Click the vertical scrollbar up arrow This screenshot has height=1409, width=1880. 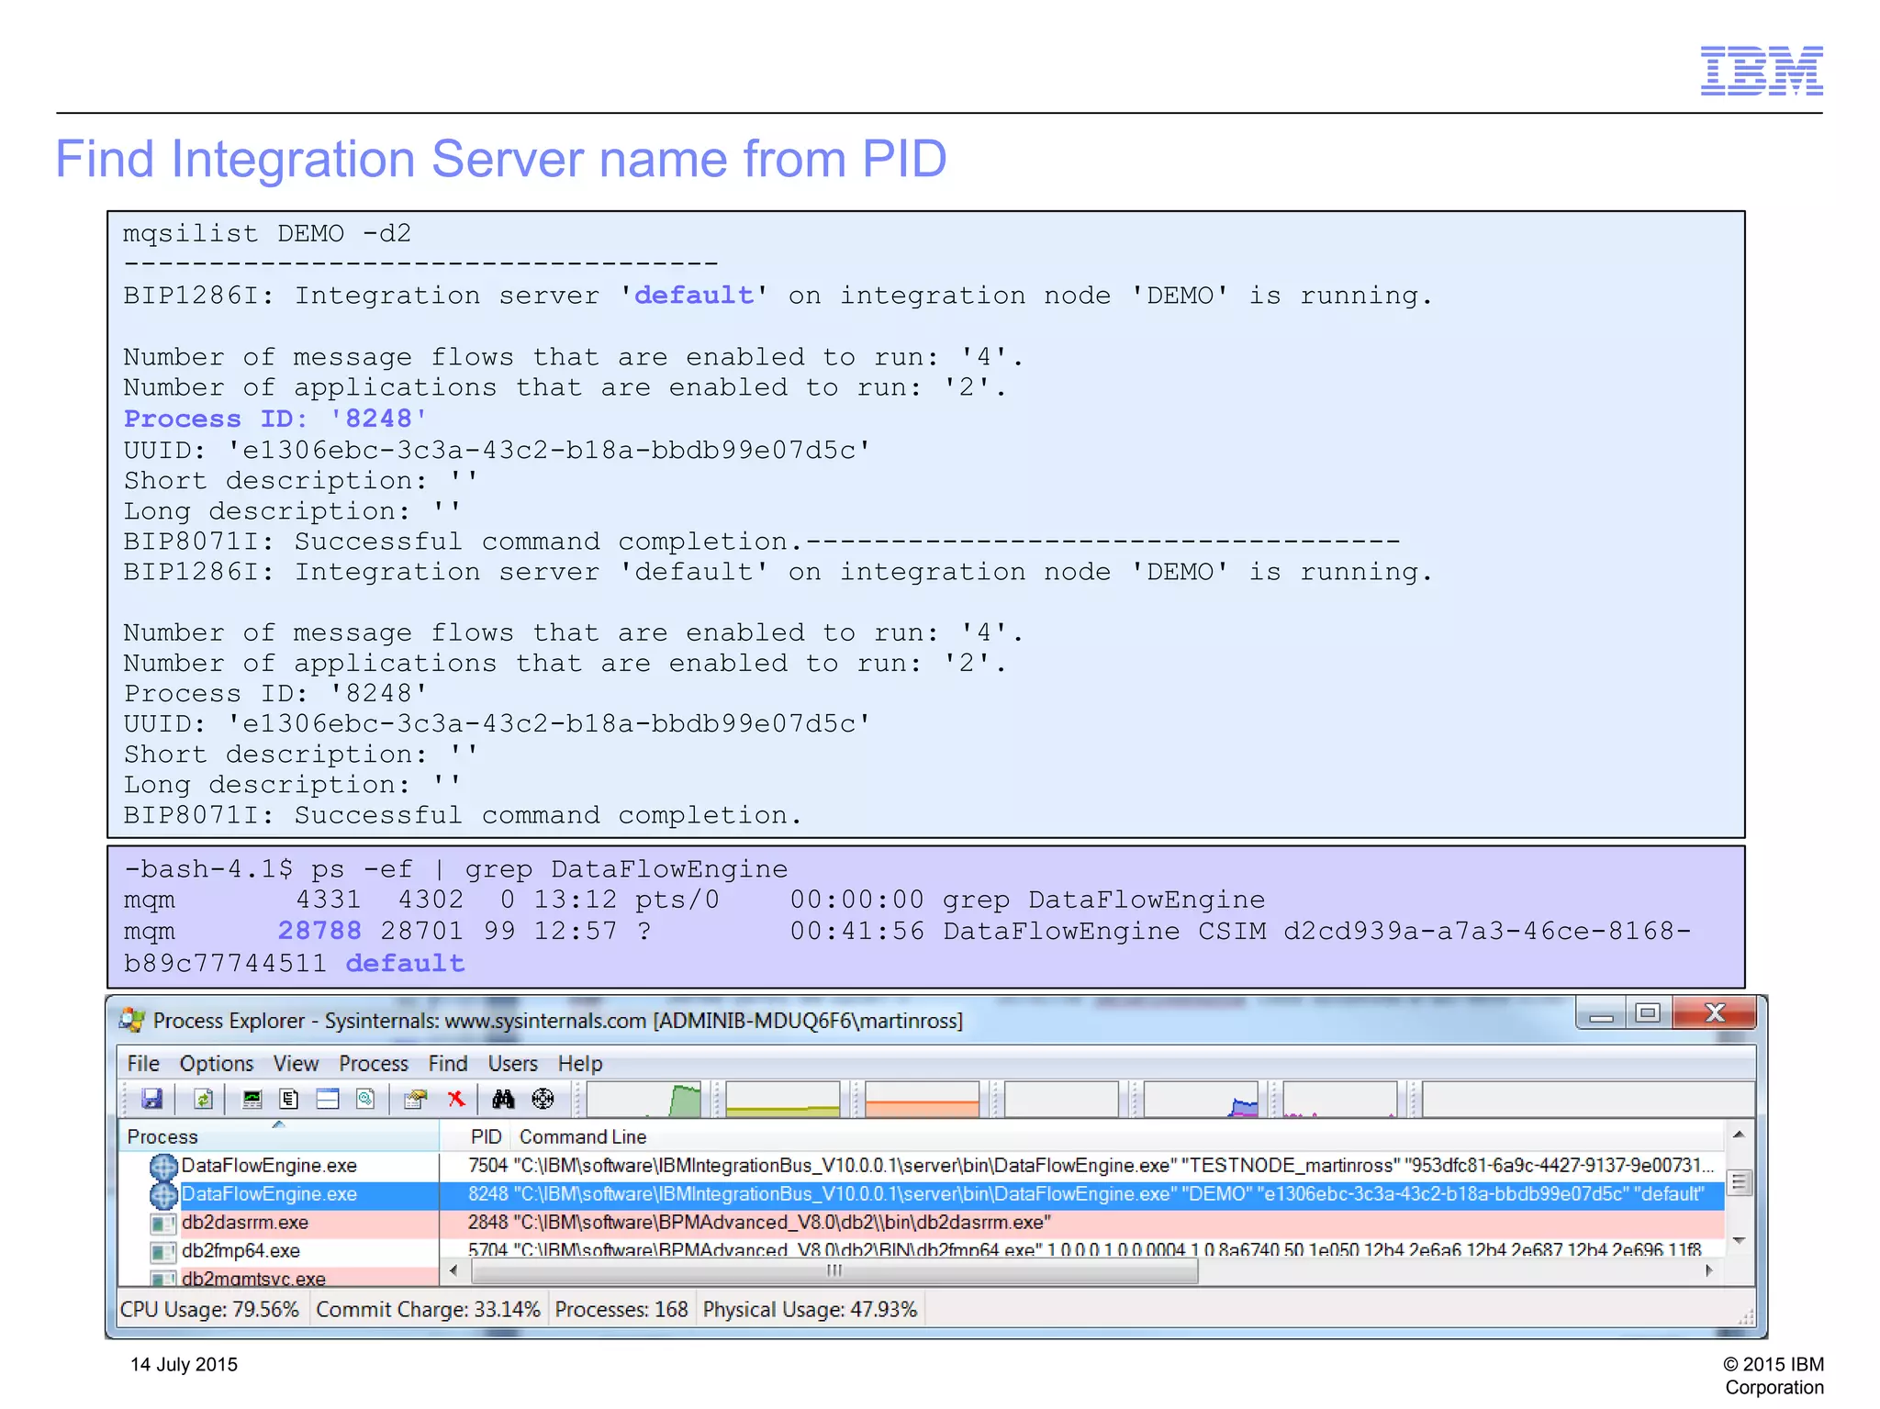[1739, 1135]
